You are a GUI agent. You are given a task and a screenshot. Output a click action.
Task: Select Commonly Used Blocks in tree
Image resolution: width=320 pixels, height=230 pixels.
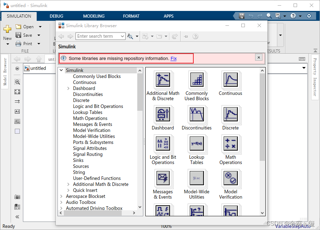pyautogui.click(x=97, y=76)
